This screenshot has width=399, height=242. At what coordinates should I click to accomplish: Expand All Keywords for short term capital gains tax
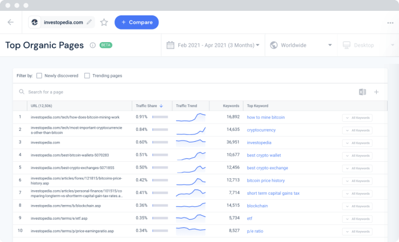357,194
